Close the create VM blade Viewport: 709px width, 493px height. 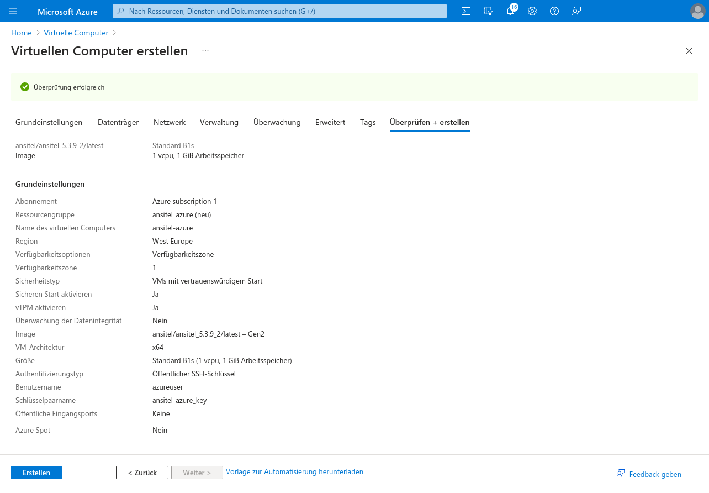tap(689, 51)
